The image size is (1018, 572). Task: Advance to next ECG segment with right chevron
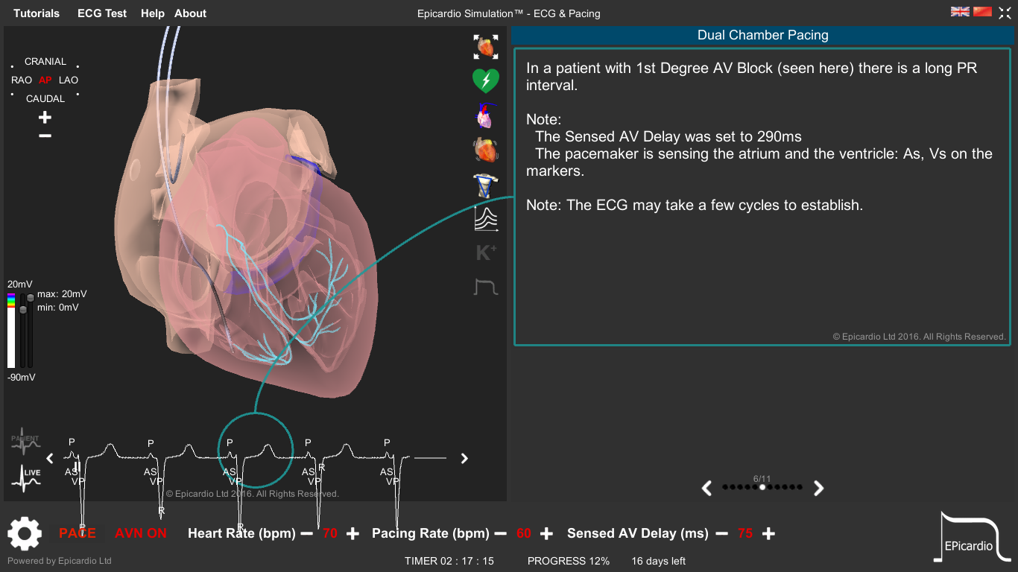(x=464, y=458)
